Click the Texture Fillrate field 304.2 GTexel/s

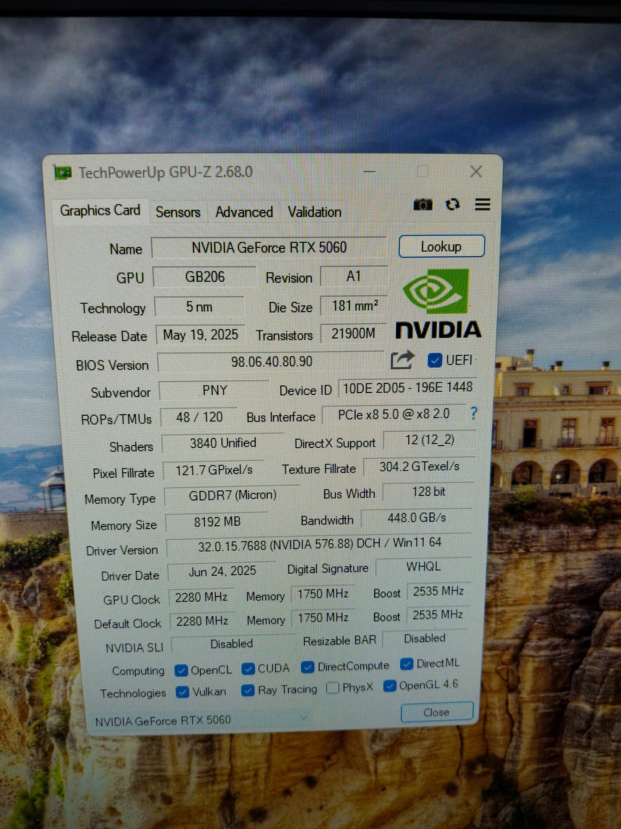coord(419,467)
